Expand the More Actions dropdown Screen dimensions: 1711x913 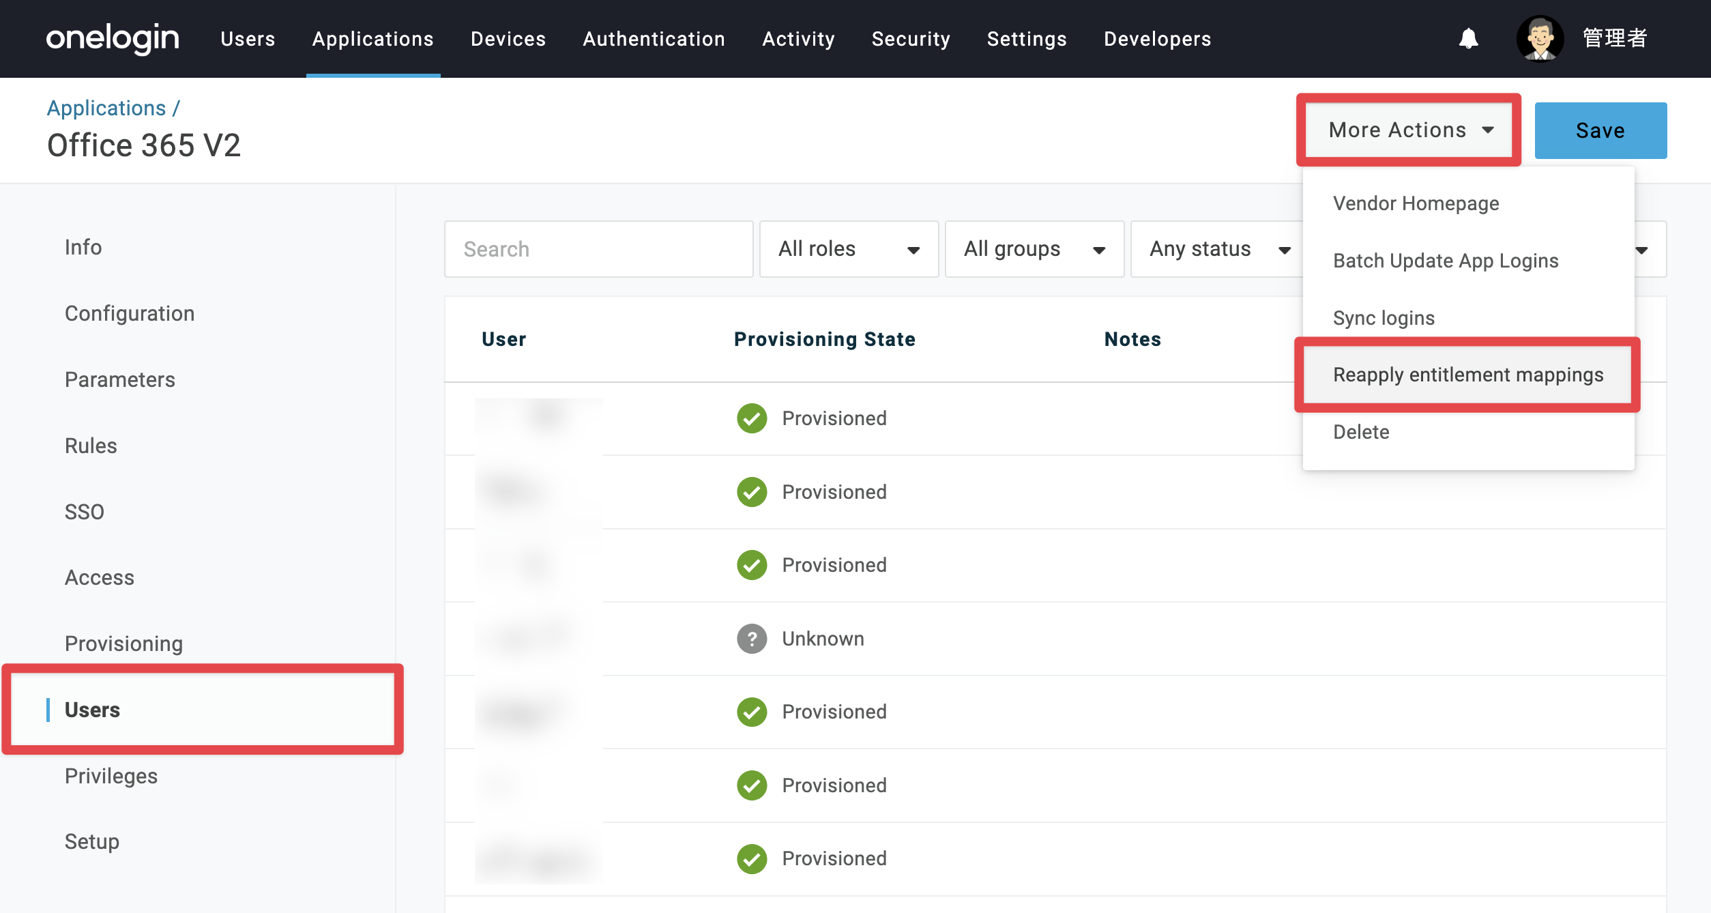[1409, 130]
